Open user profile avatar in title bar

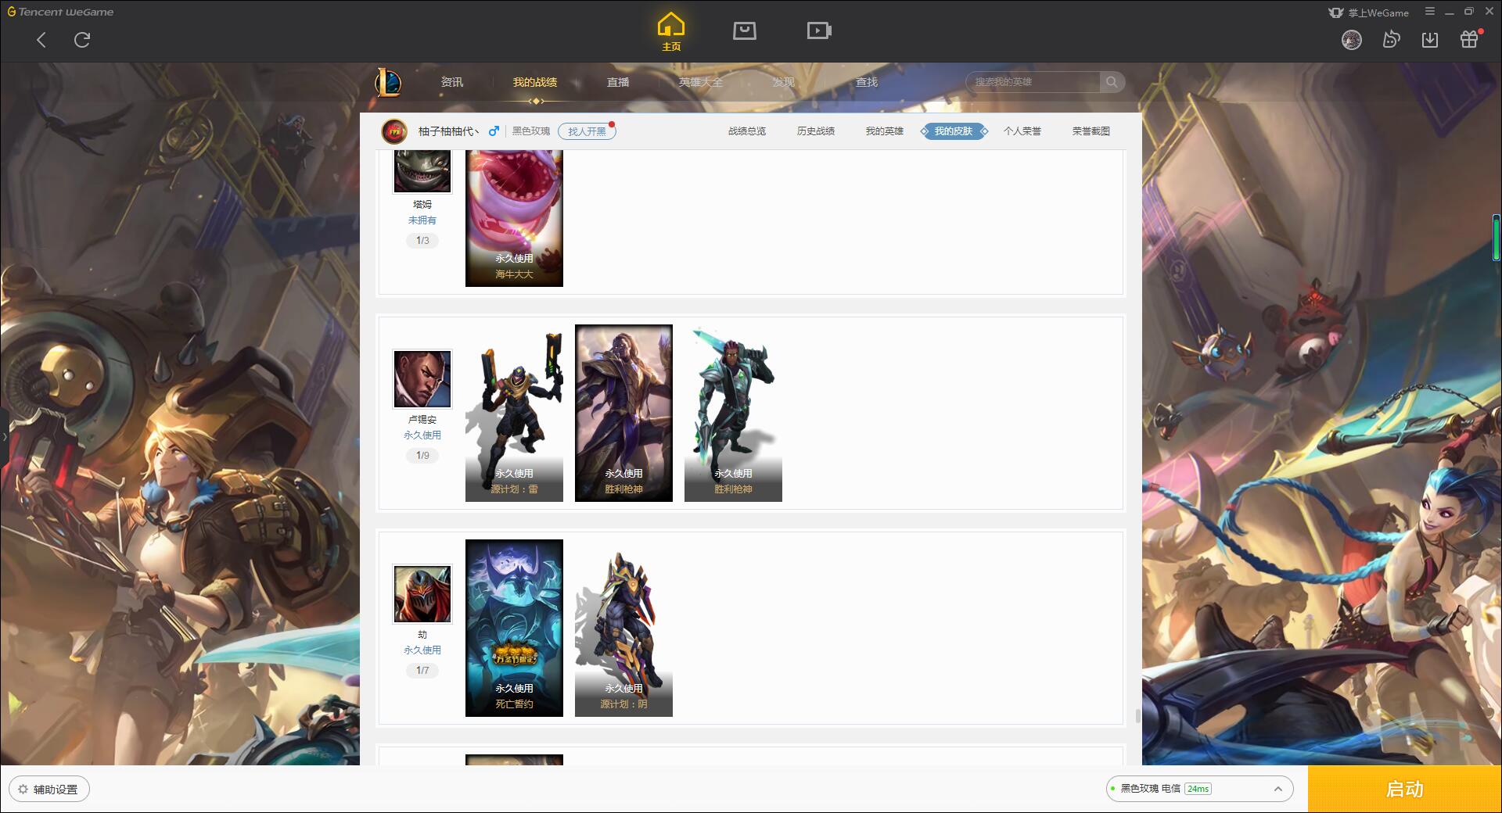(1351, 40)
